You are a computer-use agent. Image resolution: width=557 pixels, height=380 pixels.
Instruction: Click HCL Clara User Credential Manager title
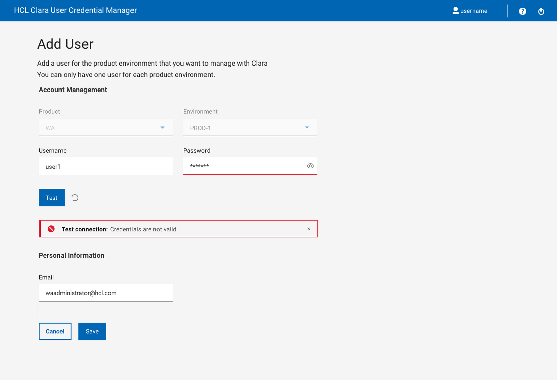pyautogui.click(x=75, y=10)
